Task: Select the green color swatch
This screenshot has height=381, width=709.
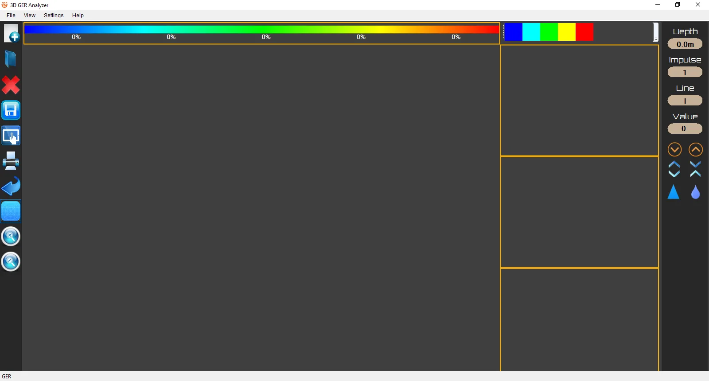Action: coord(549,32)
